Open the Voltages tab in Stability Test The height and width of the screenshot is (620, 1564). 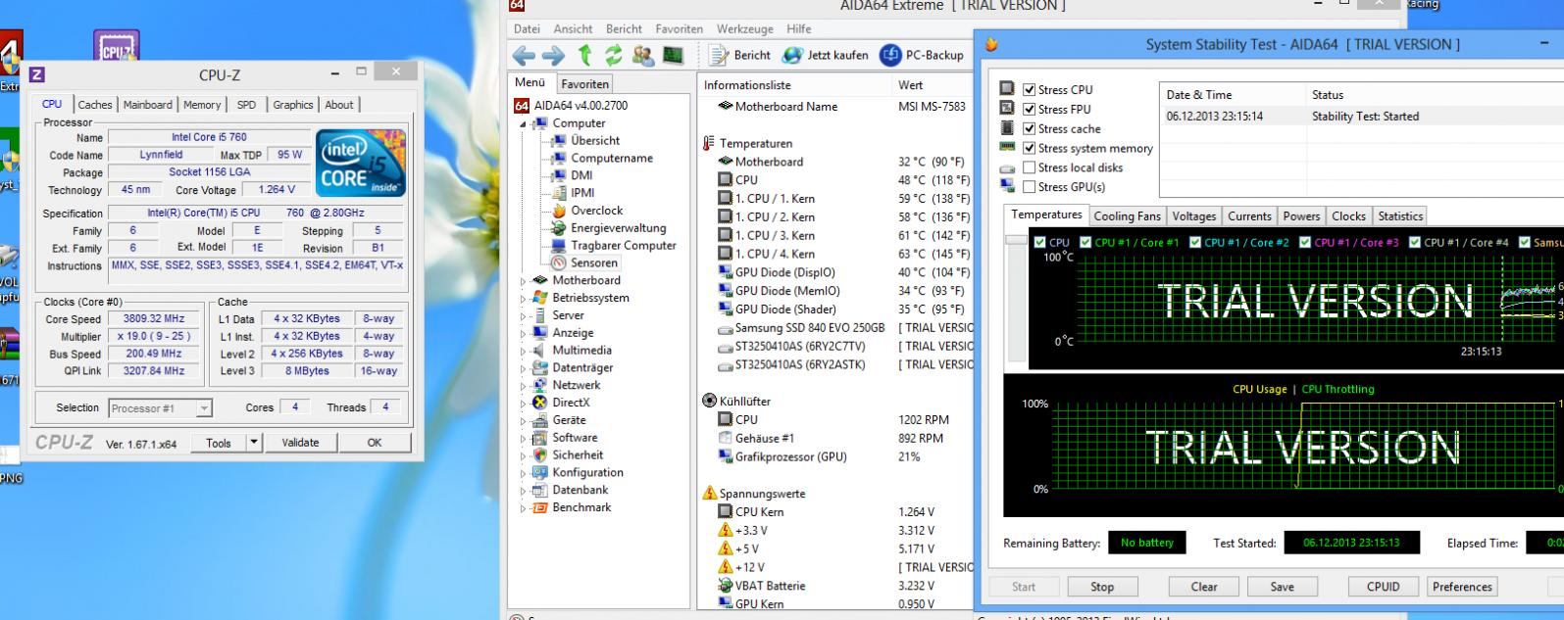click(1193, 216)
